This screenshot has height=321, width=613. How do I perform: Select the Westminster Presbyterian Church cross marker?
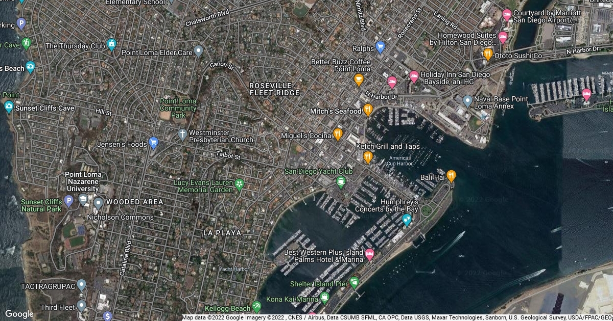[182, 135]
